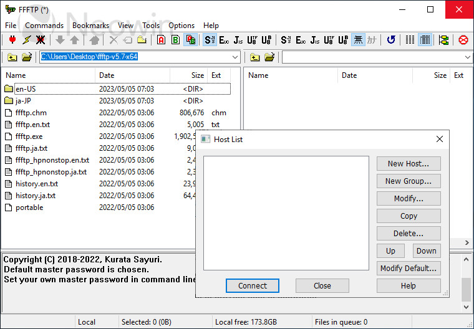Click first-group UTF-8 BOM icon
Image resolution: width=474 pixels, height=329 pixels.
click(266, 40)
